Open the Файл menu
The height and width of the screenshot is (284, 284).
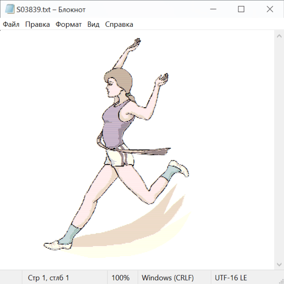[x=11, y=25]
